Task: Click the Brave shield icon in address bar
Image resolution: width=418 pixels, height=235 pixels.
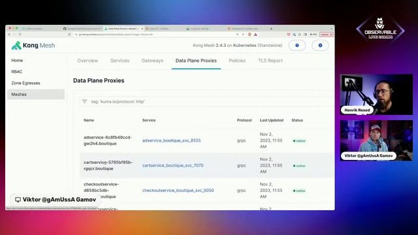Action: [x=249, y=35]
